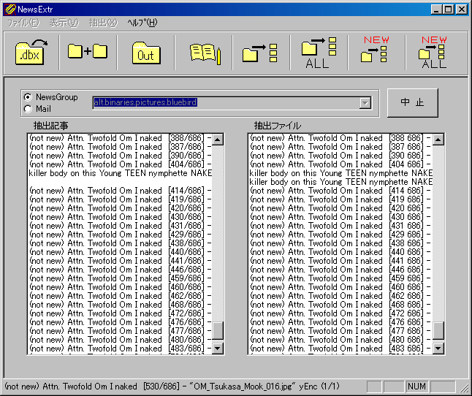Select file row [459 686] in 抽出ファイル list

pyautogui.click(x=340, y=278)
